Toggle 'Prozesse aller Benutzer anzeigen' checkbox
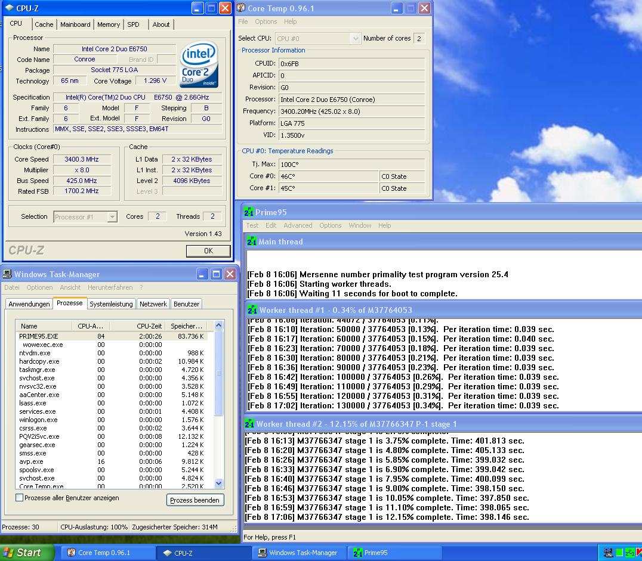This screenshot has width=642, height=561. pyautogui.click(x=19, y=498)
